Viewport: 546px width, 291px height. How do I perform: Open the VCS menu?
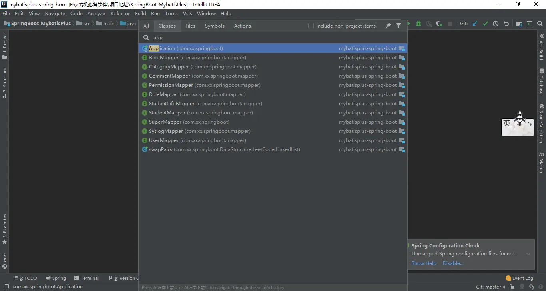tap(187, 14)
